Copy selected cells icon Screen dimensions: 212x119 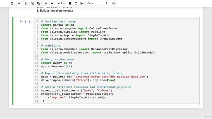pyautogui.click(x=32, y=3)
